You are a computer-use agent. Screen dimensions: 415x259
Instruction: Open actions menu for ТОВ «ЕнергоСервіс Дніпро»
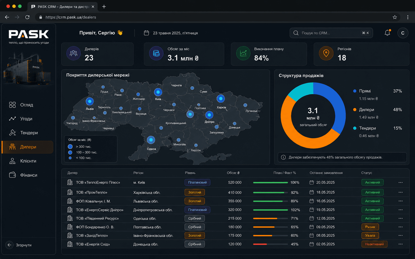[x=400, y=210]
